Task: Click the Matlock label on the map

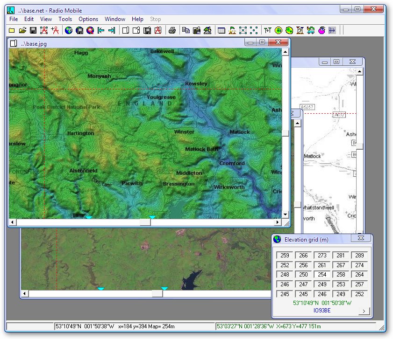Action: coord(239,132)
